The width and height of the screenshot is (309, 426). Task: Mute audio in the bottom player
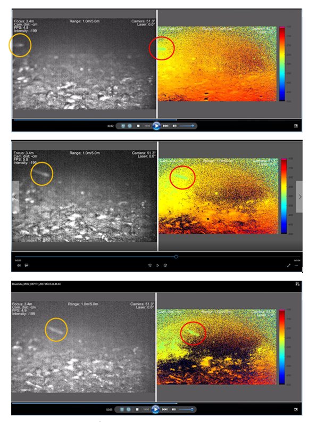click(x=173, y=409)
